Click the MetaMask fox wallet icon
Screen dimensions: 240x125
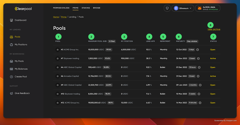(x=199, y=8)
